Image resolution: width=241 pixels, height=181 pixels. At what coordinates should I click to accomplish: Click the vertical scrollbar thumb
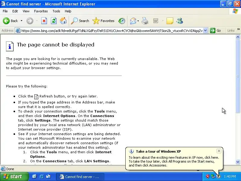(x=238, y=76)
